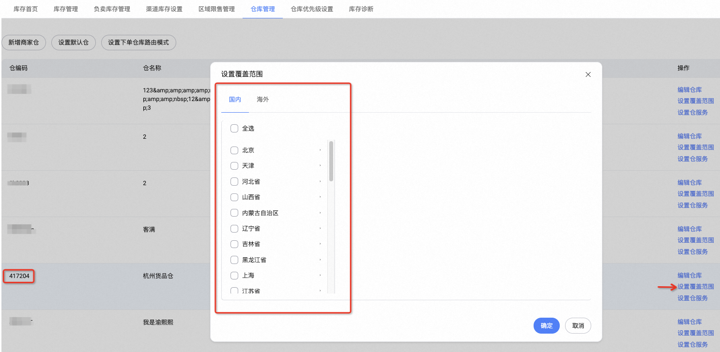Click the 新增商家仓 button
The image size is (720, 352).
[24, 43]
